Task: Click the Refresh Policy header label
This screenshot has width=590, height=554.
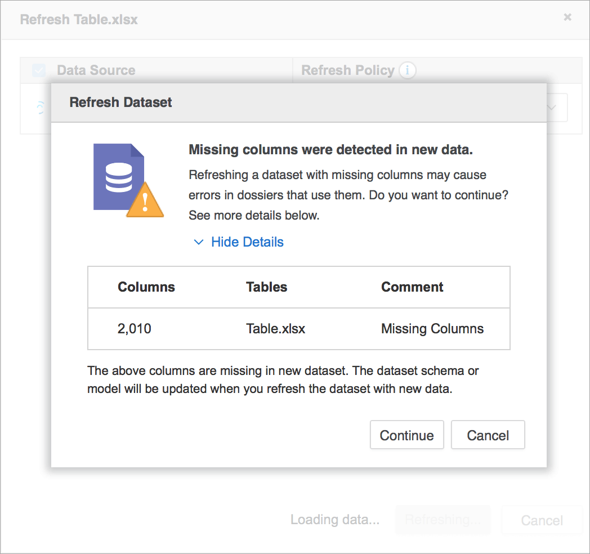Action: coord(348,70)
